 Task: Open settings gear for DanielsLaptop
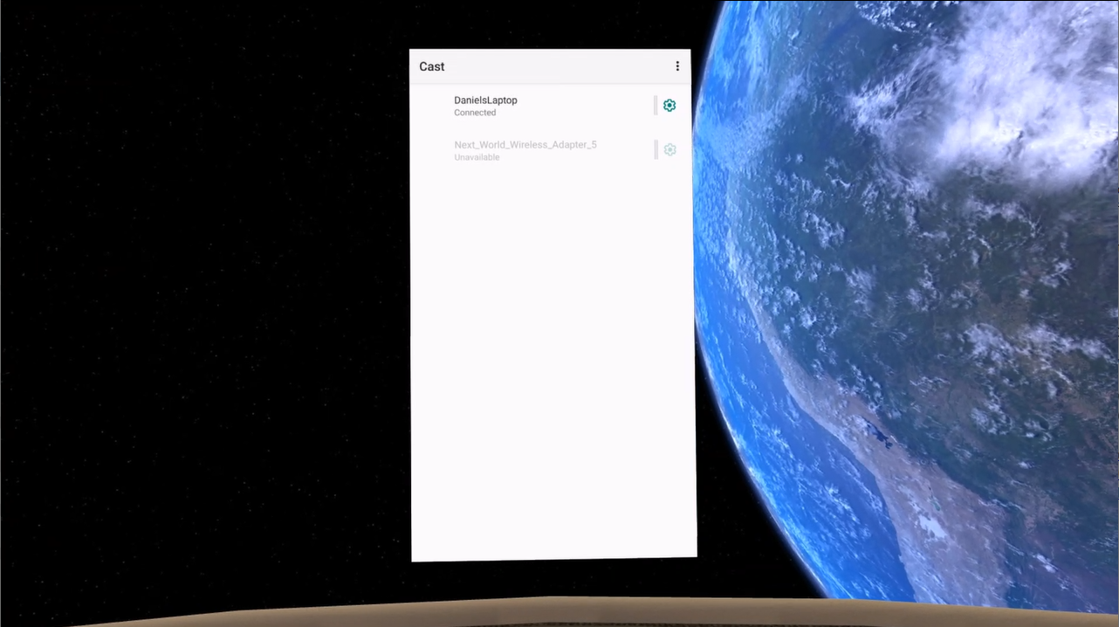669,106
